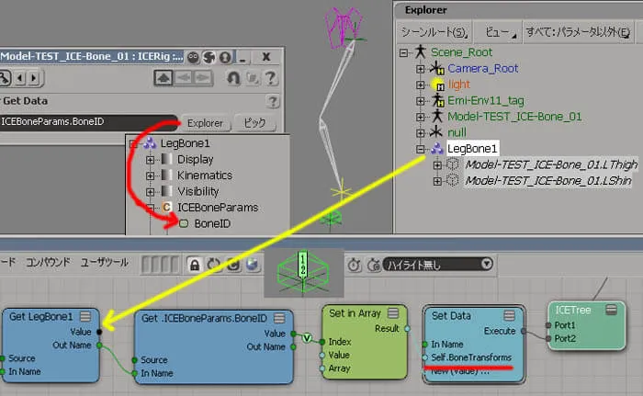
Task: Click the LegBone1 group icon in Explorer
Action: click(436, 149)
